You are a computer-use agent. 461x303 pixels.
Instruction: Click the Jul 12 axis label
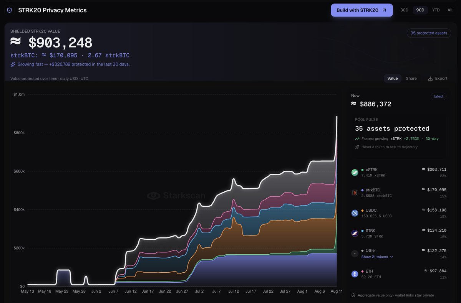click(x=234, y=291)
